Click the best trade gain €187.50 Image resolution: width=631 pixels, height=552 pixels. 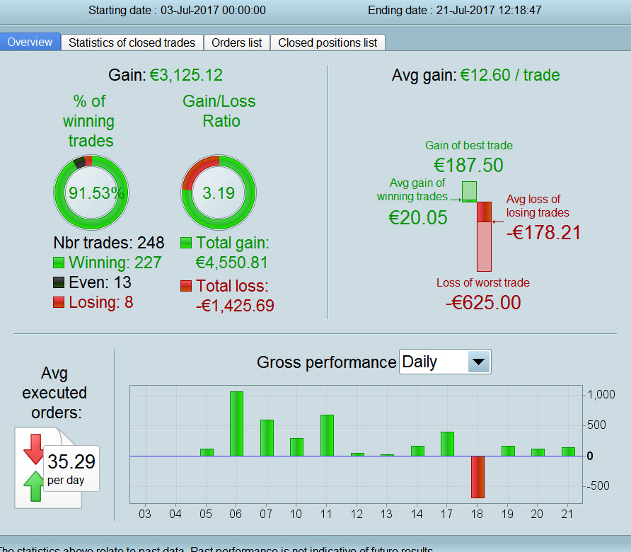[468, 165]
